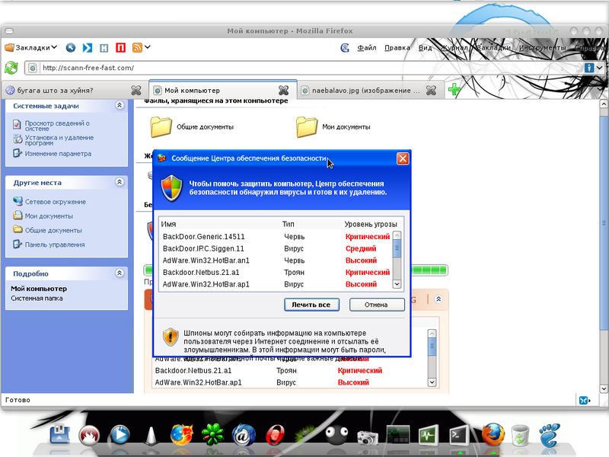This screenshot has height=457, width=609.
Task: Open the Закладки bookmarks folder icon
Action: click(x=9, y=47)
